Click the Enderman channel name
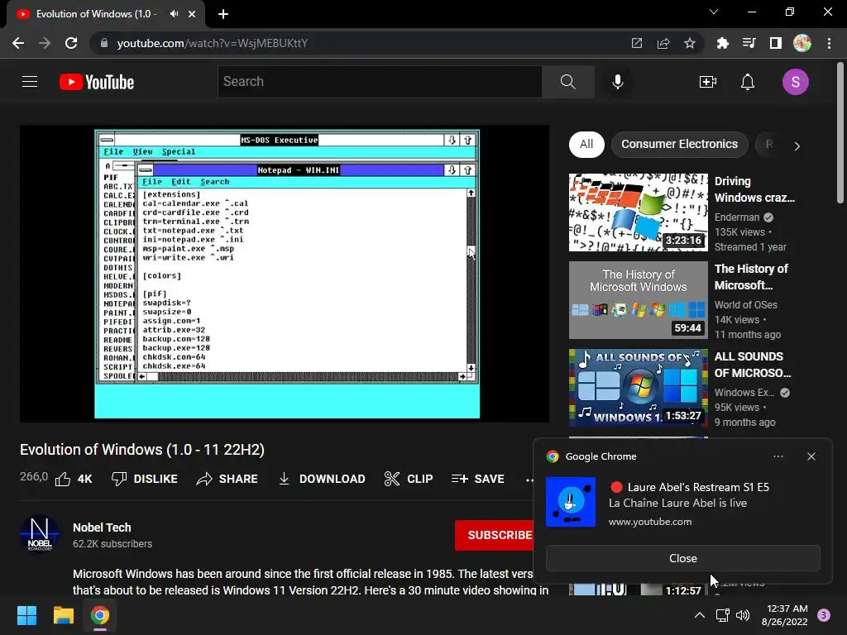Image resolution: width=847 pixels, height=635 pixels. pos(737,217)
